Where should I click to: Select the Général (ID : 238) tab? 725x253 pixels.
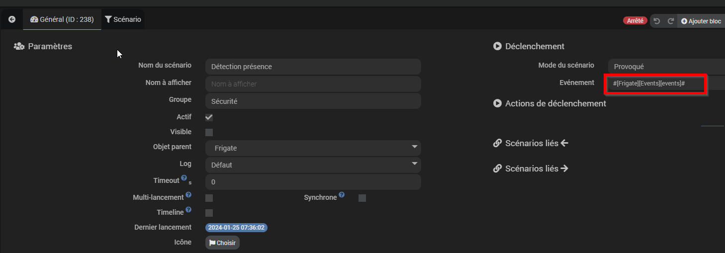coord(62,19)
